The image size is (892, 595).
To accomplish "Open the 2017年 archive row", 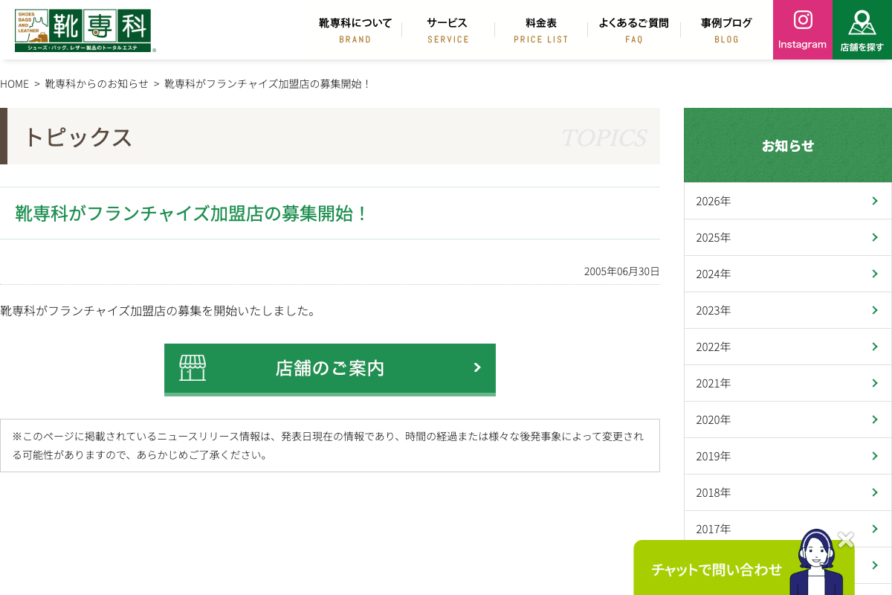I will coord(788,529).
